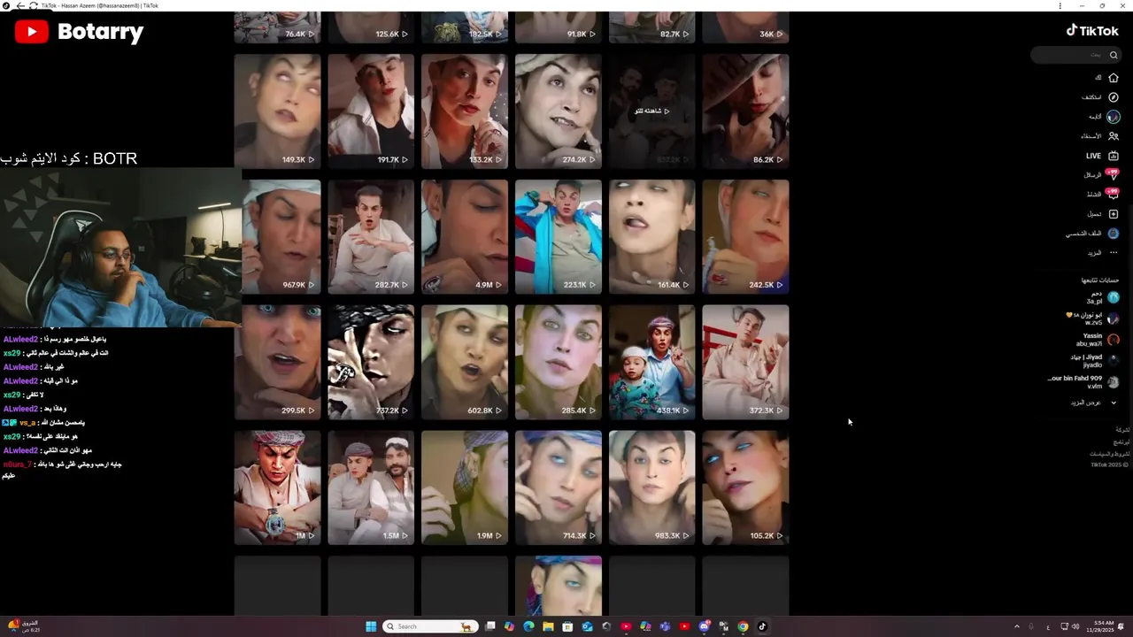Screen dimensions: 1133x637
Task: Open Outlook from the taskbar
Action: [x=587, y=626]
